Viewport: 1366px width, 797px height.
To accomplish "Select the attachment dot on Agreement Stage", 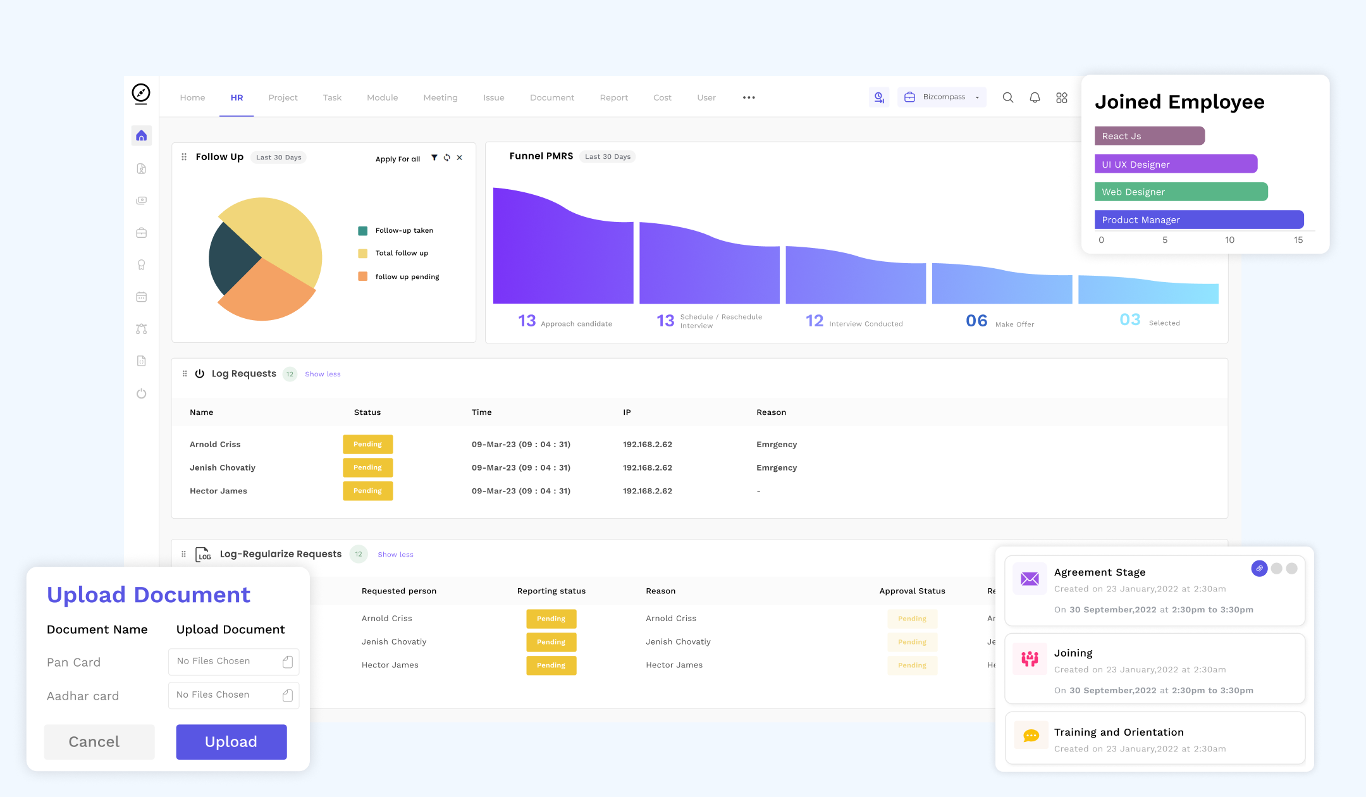I will click(x=1259, y=569).
